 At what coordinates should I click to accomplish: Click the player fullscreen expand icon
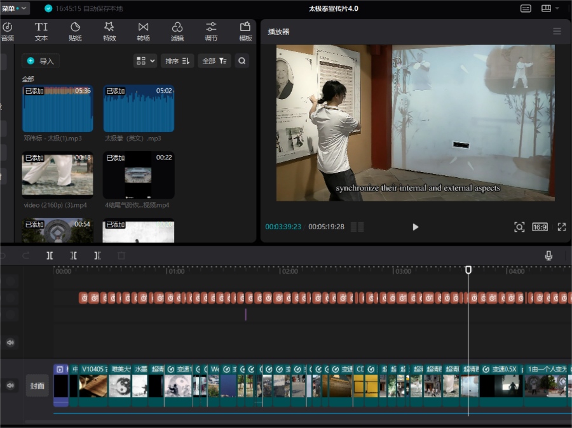click(x=562, y=227)
